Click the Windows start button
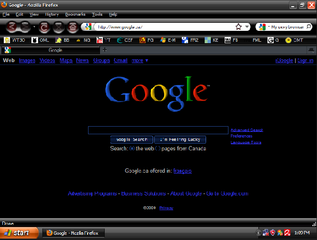The height and width of the screenshot is (240, 317). tap(19, 233)
